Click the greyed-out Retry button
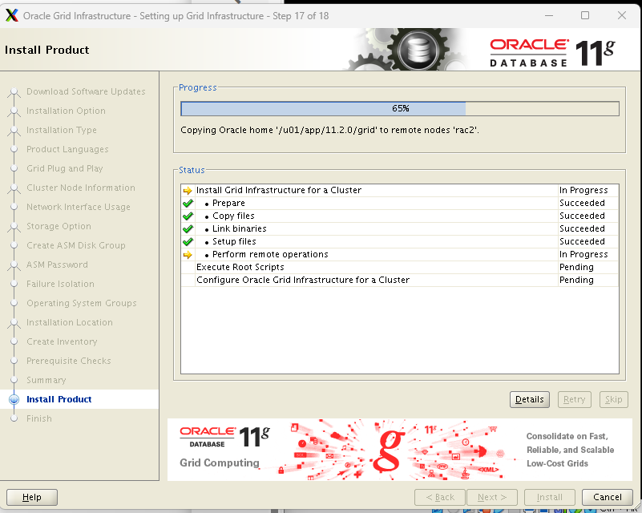 tap(574, 399)
